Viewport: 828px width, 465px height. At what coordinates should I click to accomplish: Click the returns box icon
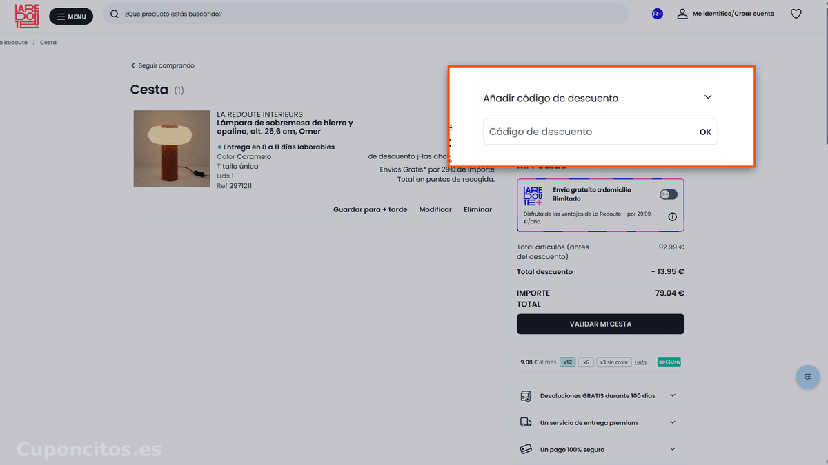(526, 396)
